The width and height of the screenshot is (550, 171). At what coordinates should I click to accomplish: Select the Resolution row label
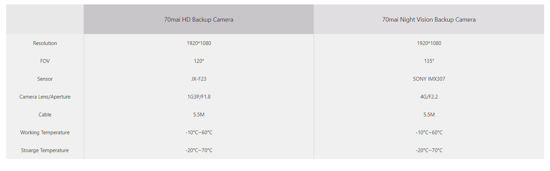(x=45, y=43)
